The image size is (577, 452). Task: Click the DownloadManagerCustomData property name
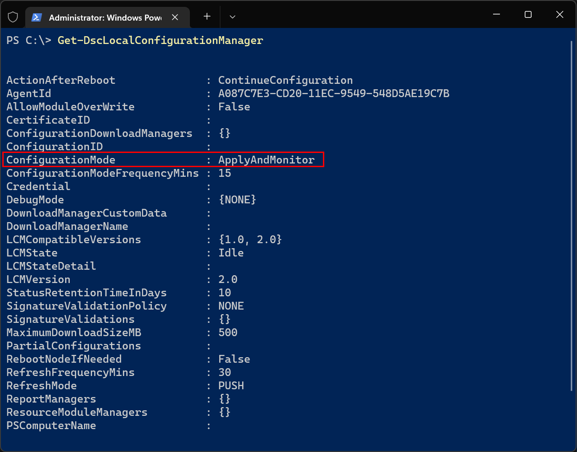tap(87, 213)
